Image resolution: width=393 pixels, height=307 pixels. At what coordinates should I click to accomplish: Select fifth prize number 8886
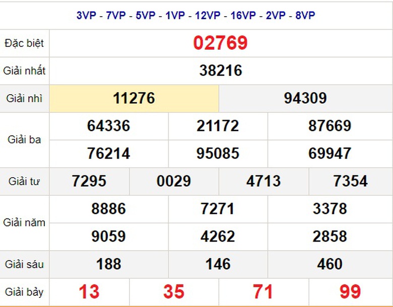click(108, 209)
